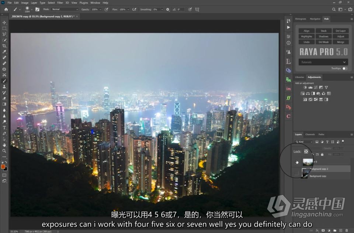The height and width of the screenshot is (233, 354).
Task: Open the brush Mode dropdown
Action: [x=65, y=10]
